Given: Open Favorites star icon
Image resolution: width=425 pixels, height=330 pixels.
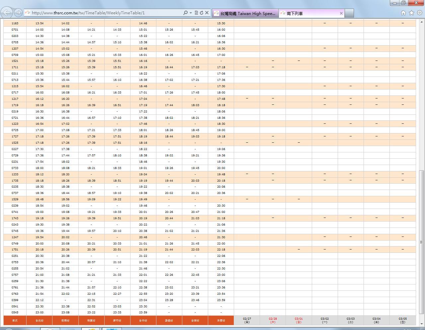Looking at the screenshot, I should (411, 13).
